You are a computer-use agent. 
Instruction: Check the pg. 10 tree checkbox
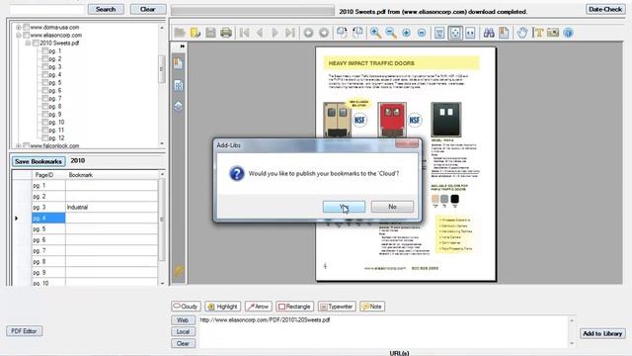(x=45, y=122)
